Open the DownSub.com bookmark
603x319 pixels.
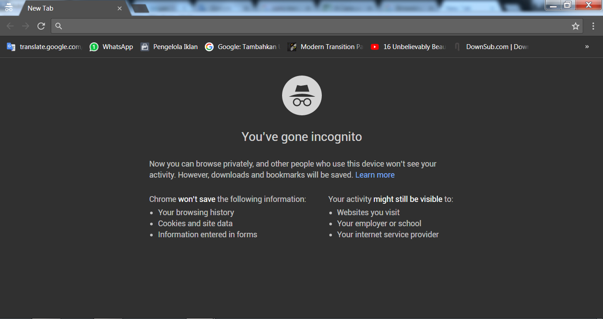coord(491,47)
